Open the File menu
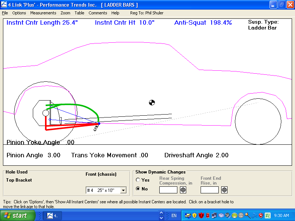Viewport: 295px width, 221px height. tap(5, 13)
